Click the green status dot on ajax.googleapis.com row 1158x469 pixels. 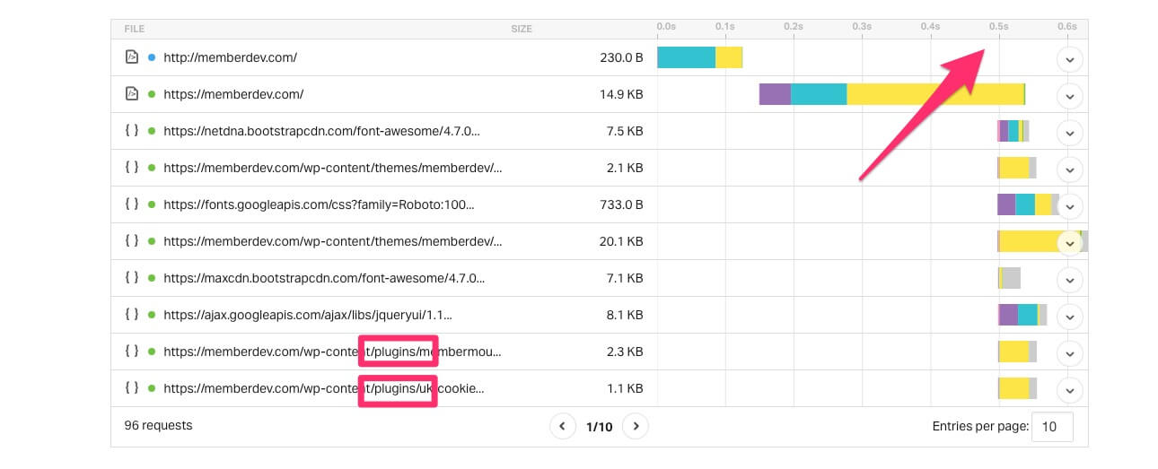[x=152, y=315]
